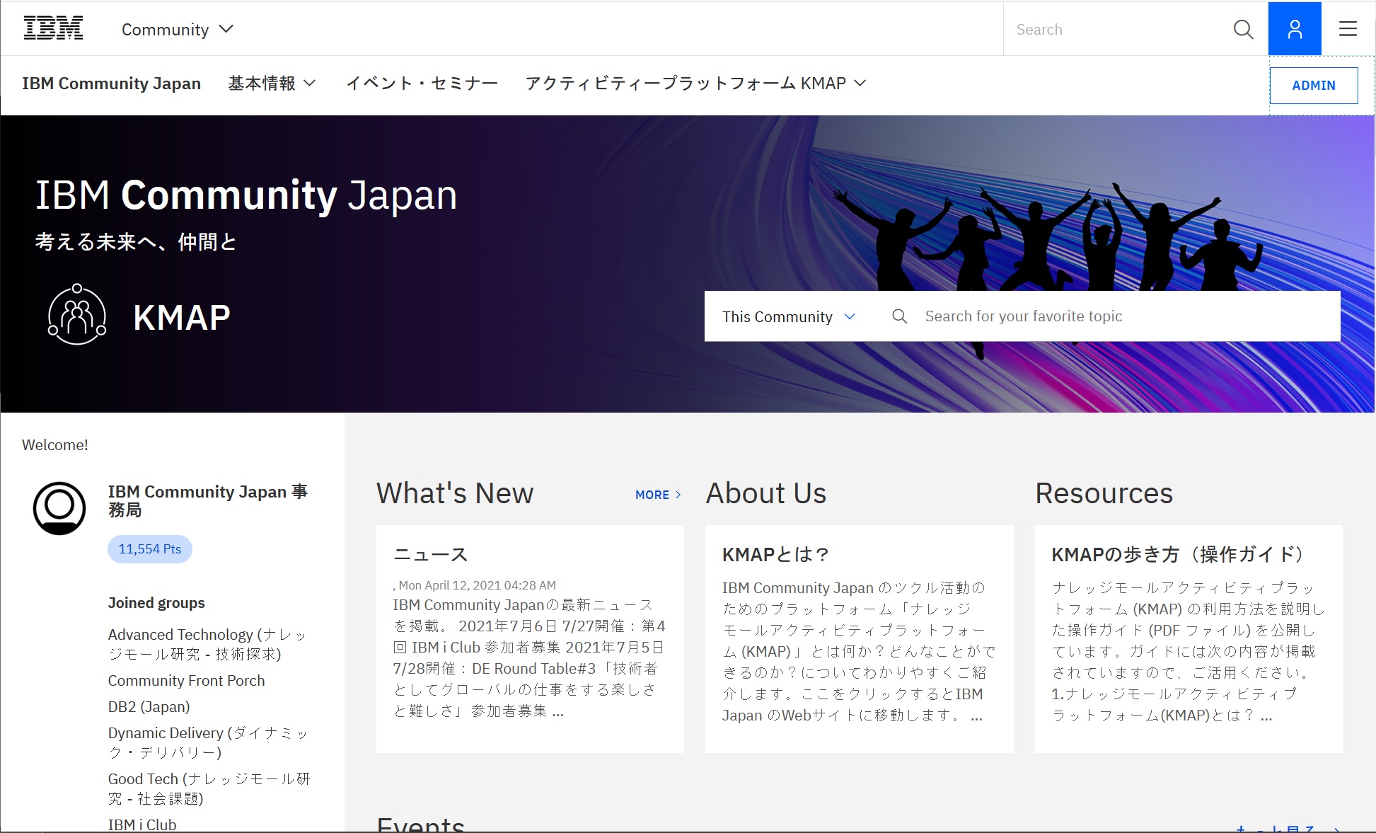Viewport: 1376px width, 833px height.
Task: Open the hamburger menu icon
Action: point(1348,29)
